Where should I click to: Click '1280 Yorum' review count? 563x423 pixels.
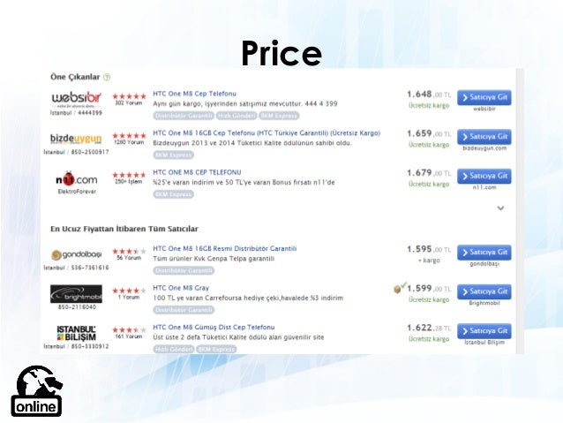[129, 142]
